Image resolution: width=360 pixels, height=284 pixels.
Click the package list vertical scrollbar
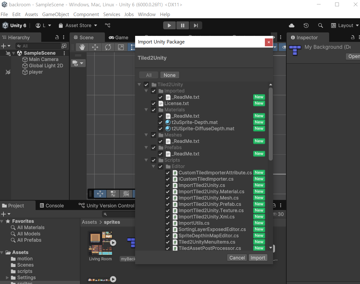(271, 124)
